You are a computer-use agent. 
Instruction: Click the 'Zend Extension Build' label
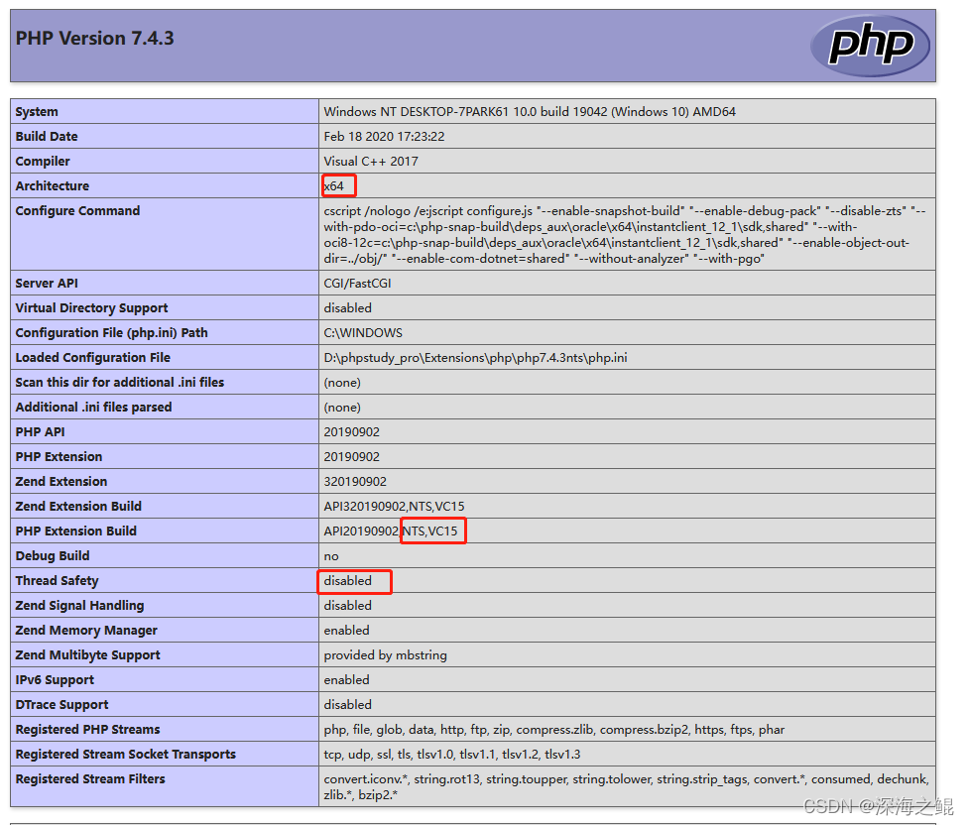[x=78, y=506]
